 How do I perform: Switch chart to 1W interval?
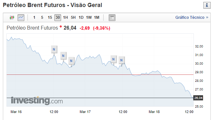[x=89, y=18]
